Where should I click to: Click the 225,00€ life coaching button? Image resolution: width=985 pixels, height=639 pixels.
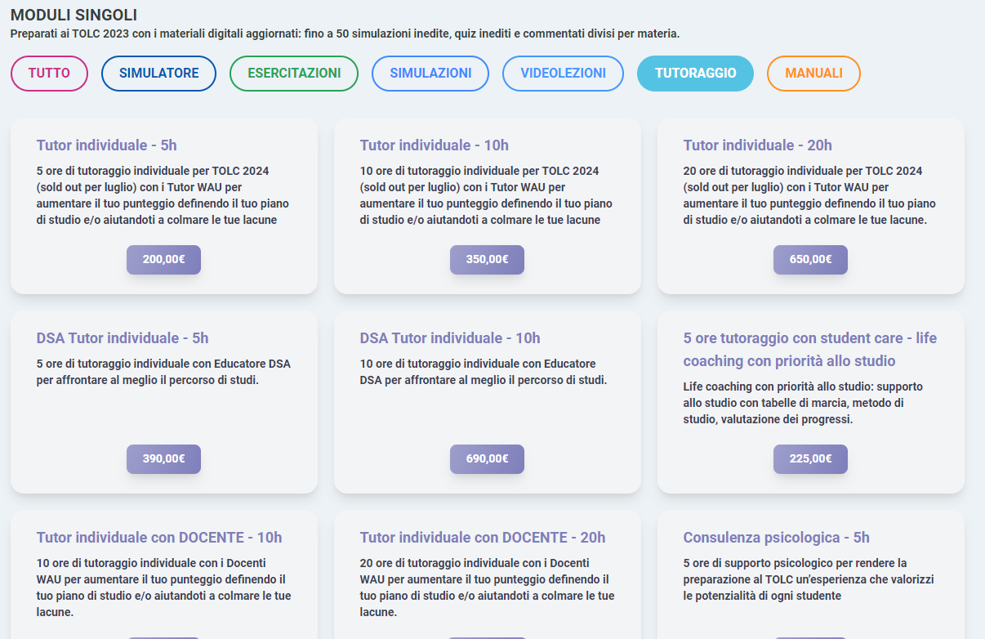[810, 459]
